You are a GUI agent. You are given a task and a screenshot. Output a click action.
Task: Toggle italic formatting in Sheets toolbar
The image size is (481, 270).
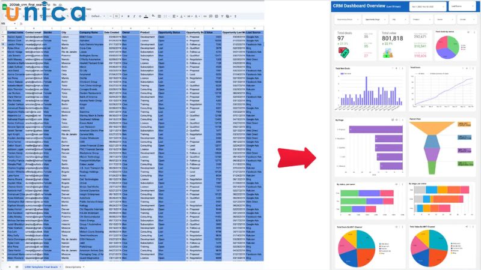coord(134,16)
